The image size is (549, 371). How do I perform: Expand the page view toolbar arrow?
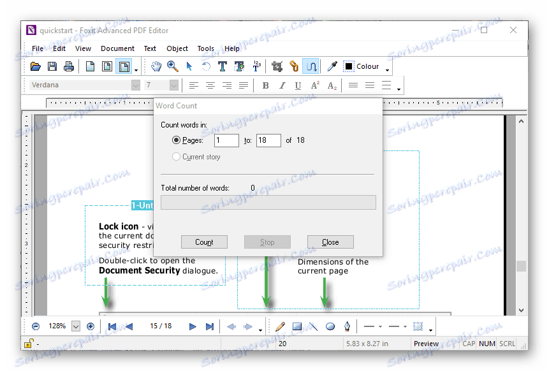point(136,70)
